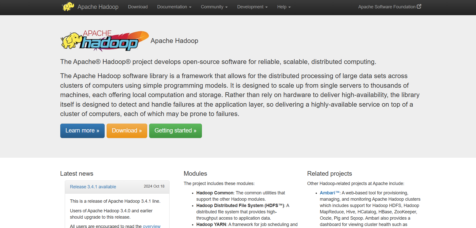Select the Hadoop Distributed File System entry

243,212
